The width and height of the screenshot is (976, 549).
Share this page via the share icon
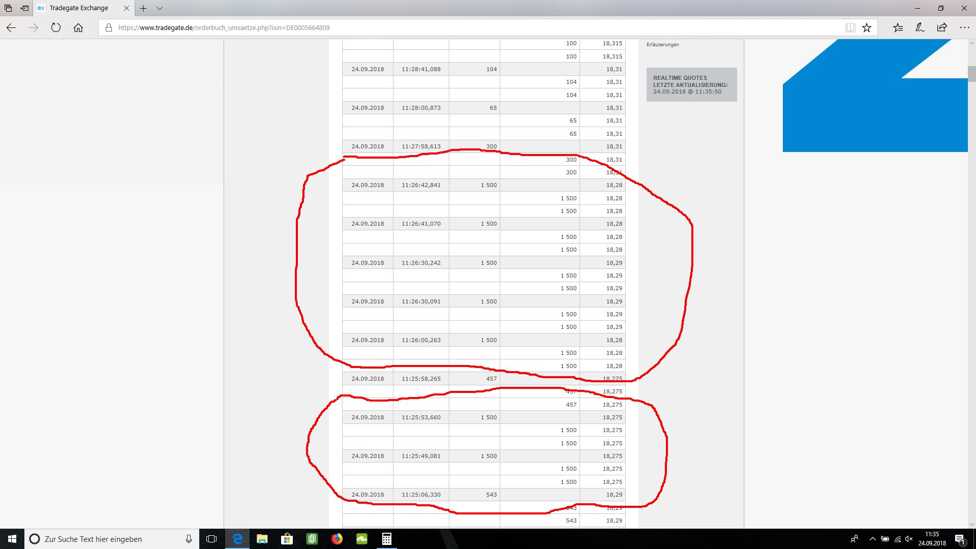click(x=942, y=28)
